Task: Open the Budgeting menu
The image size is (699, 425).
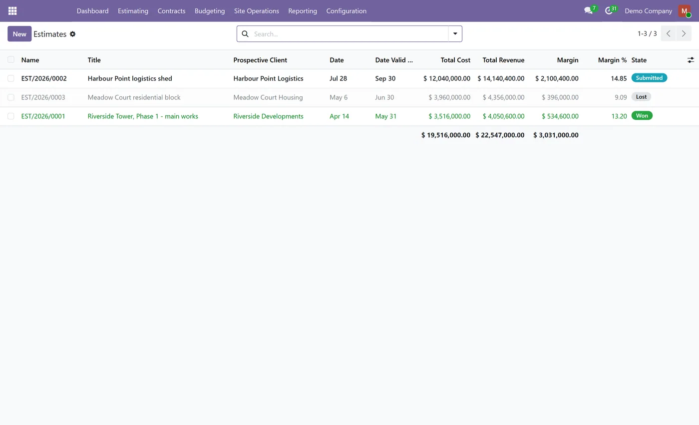Action: (x=210, y=11)
